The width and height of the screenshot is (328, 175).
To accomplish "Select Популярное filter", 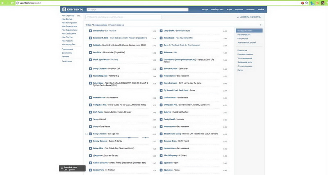I will point(243,39).
